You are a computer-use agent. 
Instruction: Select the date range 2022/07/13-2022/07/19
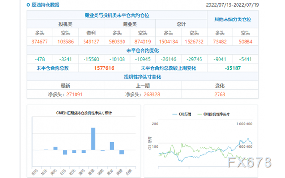tap(232, 5)
